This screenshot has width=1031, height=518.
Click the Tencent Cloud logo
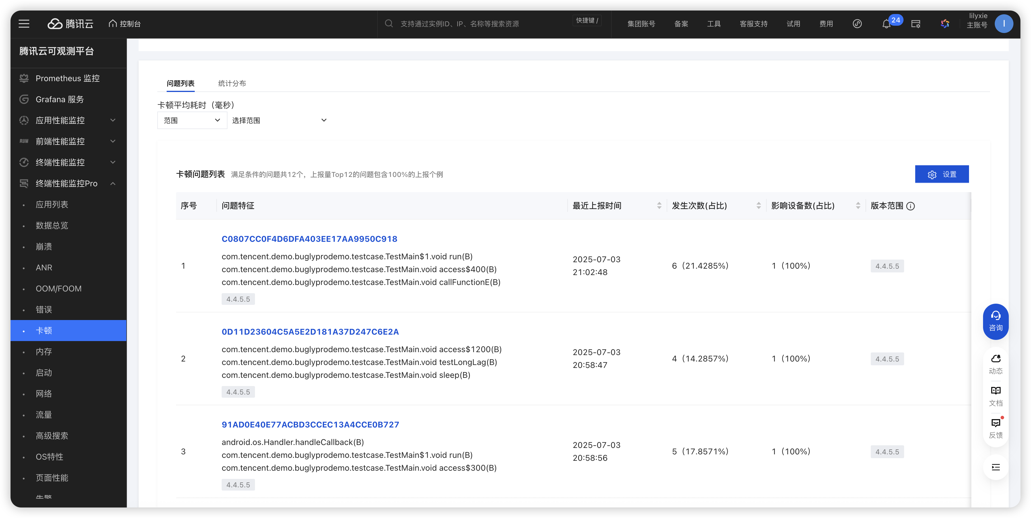pos(70,24)
